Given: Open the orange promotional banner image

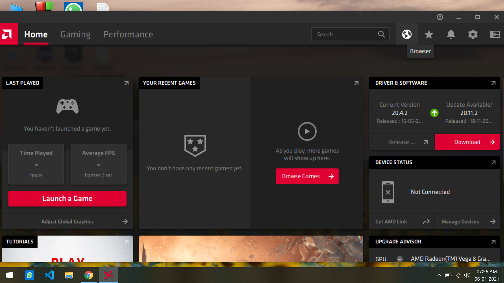Looking at the screenshot, I should (251, 249).
